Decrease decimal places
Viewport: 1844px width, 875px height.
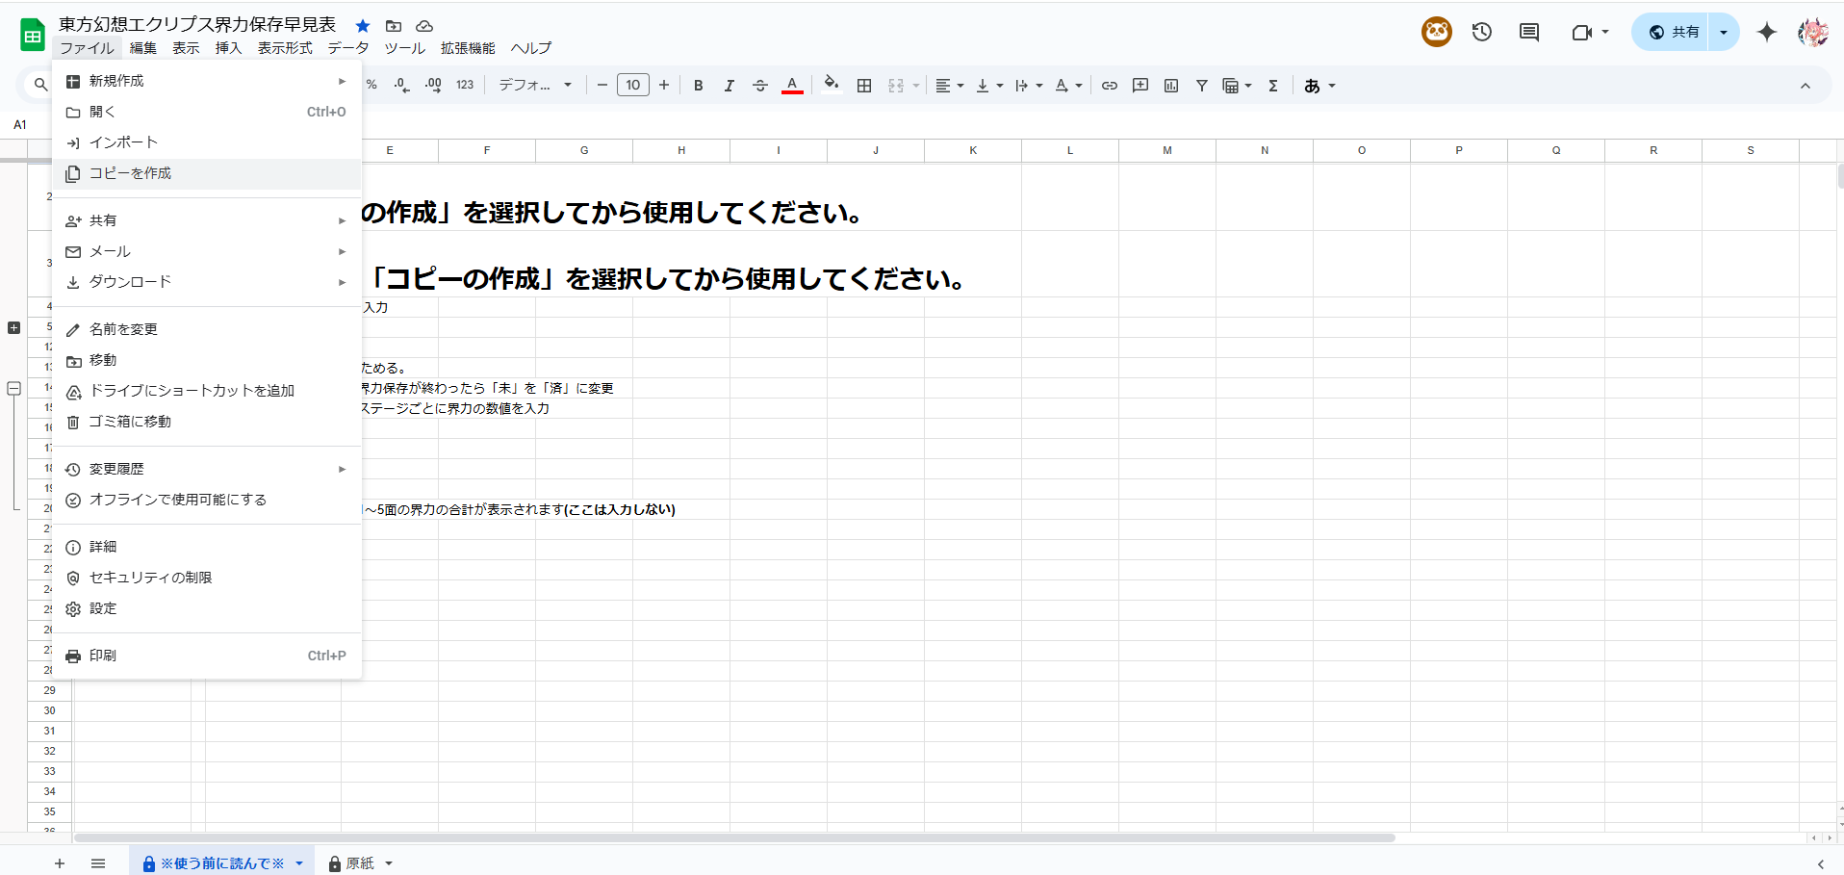(x=402, y=86)
